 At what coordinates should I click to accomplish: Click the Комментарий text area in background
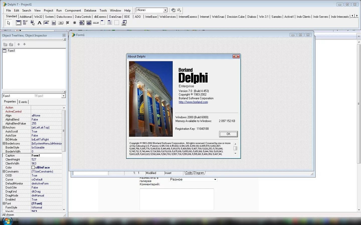(177, 199)
